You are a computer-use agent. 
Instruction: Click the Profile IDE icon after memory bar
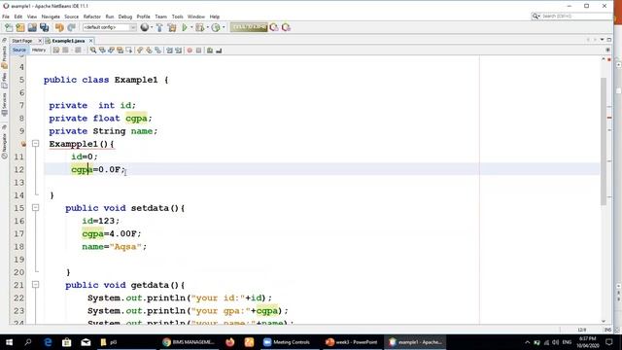[x=274, y=27]
